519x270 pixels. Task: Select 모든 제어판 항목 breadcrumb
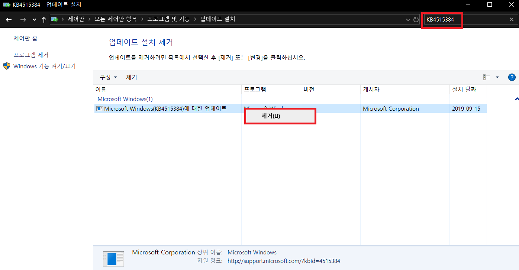point(116,19)
